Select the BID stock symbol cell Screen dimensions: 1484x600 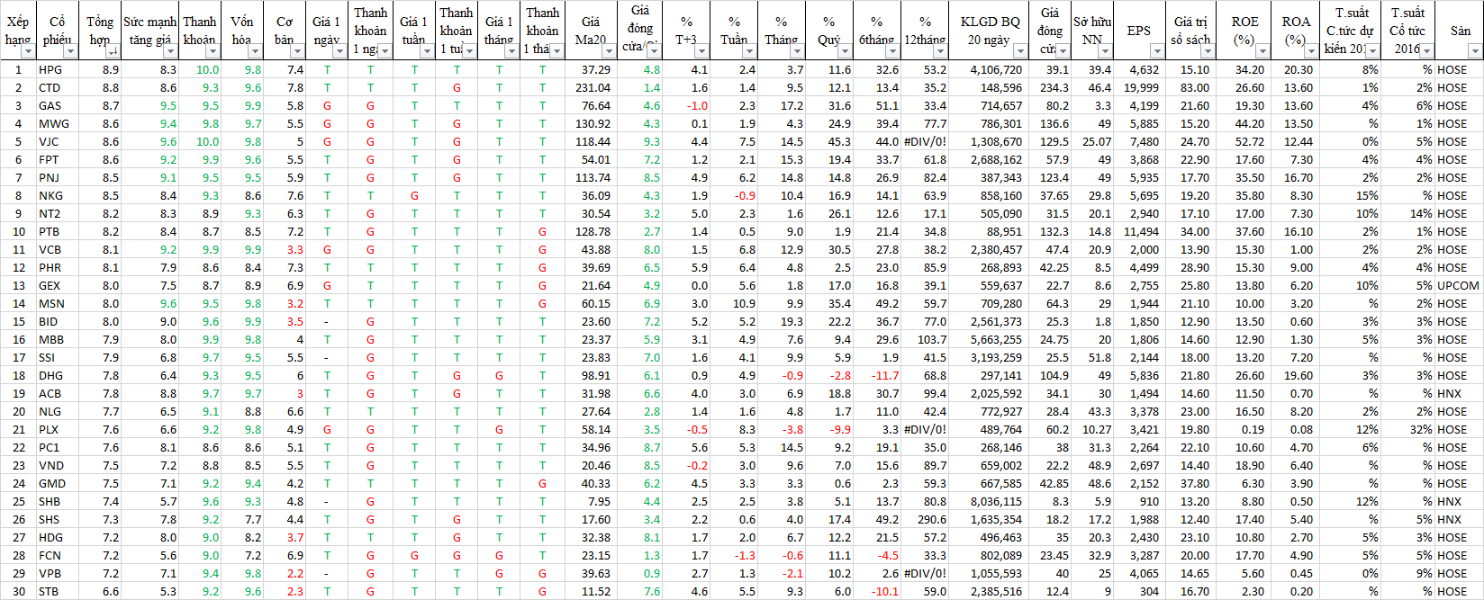58,321
